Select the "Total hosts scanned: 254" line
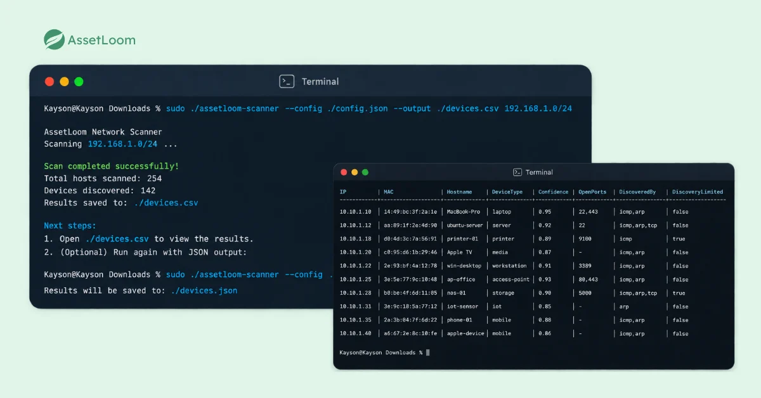This screenshot has height=398, width=761. (102, 178)
